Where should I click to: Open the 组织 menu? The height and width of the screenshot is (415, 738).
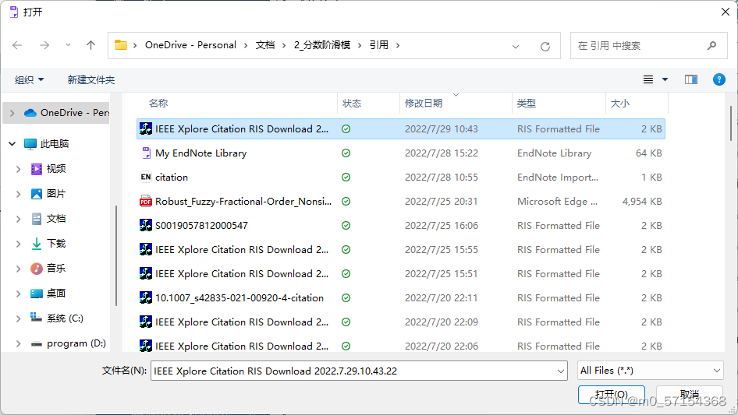pos(30,79)
